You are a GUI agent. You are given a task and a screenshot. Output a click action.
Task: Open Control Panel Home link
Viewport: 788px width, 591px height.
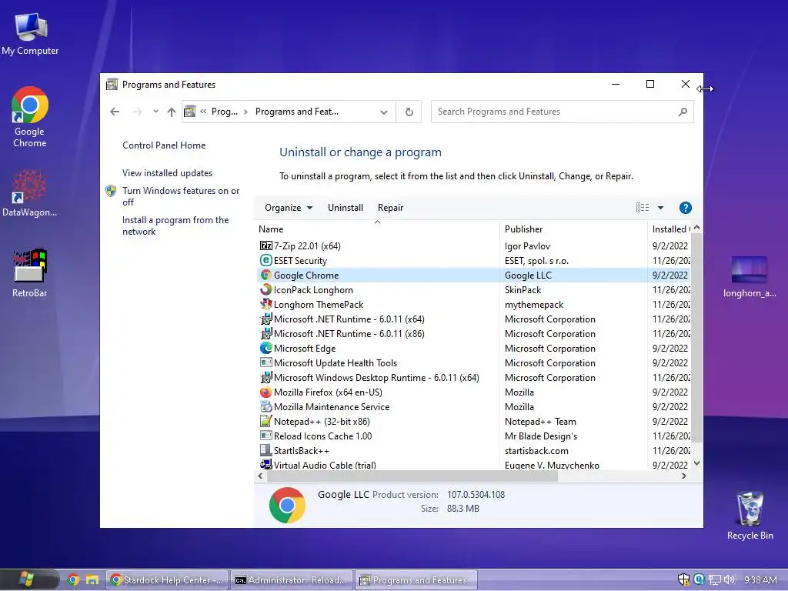(164, 145)
